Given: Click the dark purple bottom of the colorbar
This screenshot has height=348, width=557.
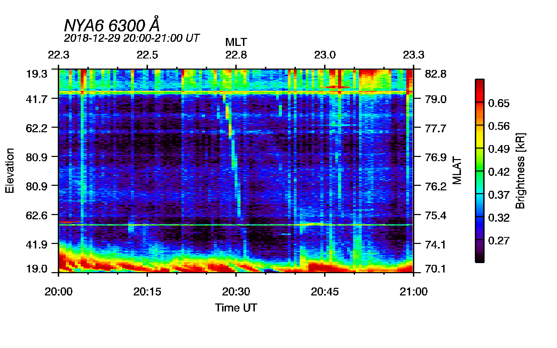Looking at the screenshot, I should point(479,251).
